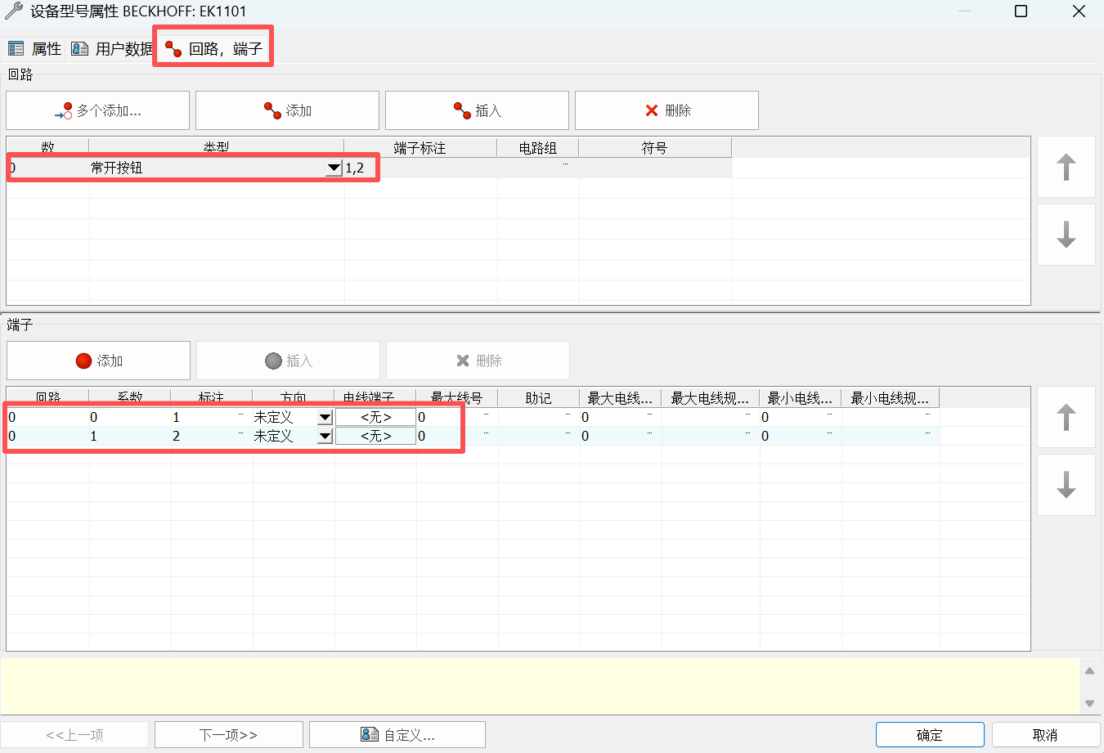The height and width of the screenshot is (753, 1104).
Task: Switch to 用户数据 tab
Action: pos(112,49)
